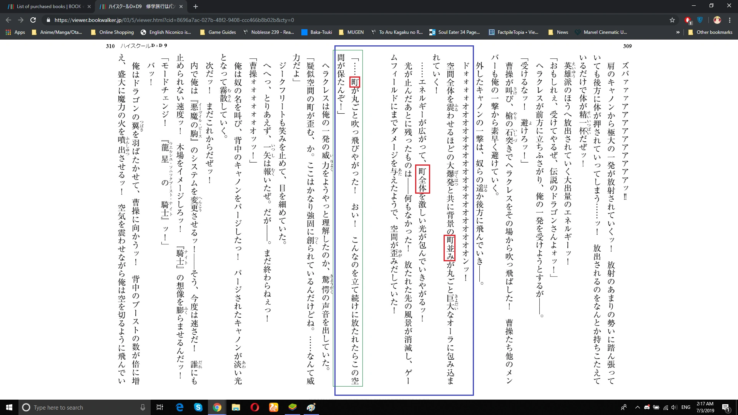Click the Type here to search box

pos(84,407)
